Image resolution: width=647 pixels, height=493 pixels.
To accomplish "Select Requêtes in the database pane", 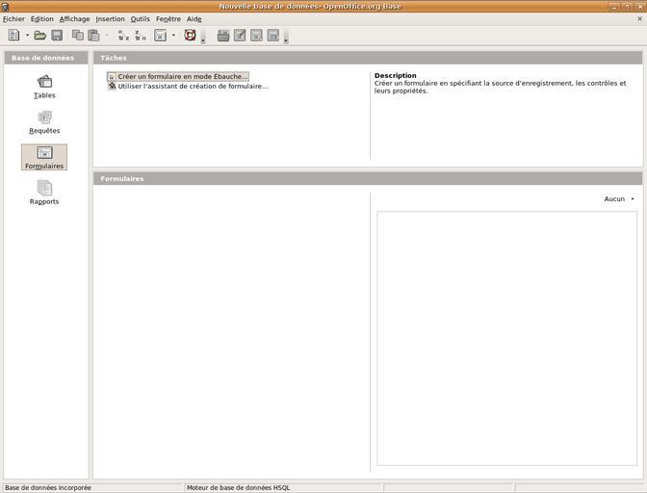I will (x=44, y=121).
